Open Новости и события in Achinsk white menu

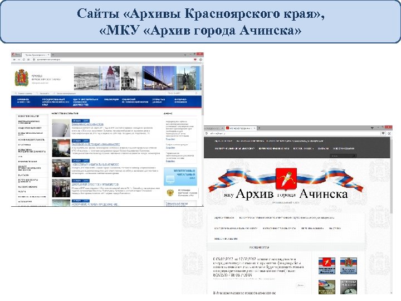point(226,239)
